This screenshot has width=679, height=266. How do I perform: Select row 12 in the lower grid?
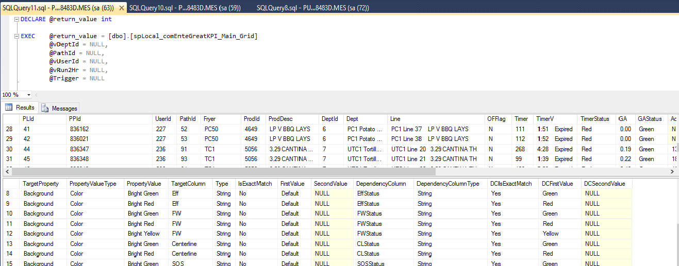(10, 234)
